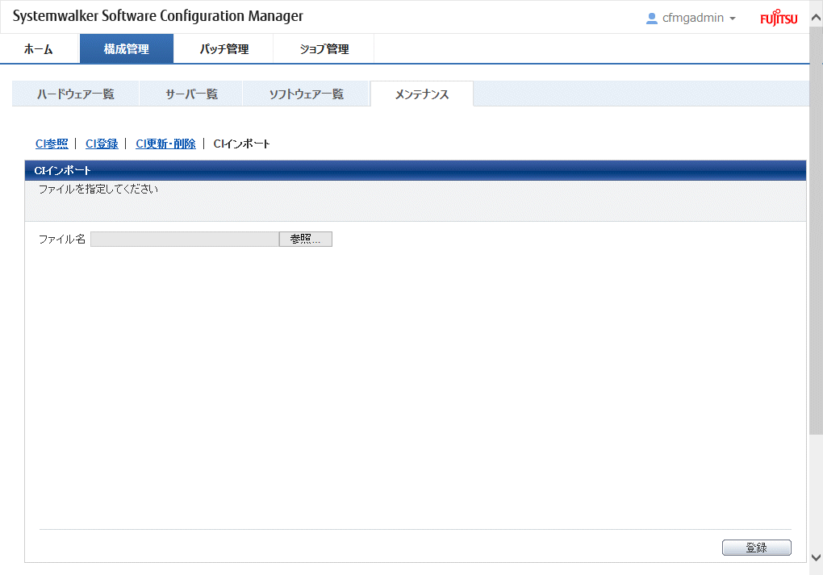Open the パッチ管理 tab

point(224,49)
